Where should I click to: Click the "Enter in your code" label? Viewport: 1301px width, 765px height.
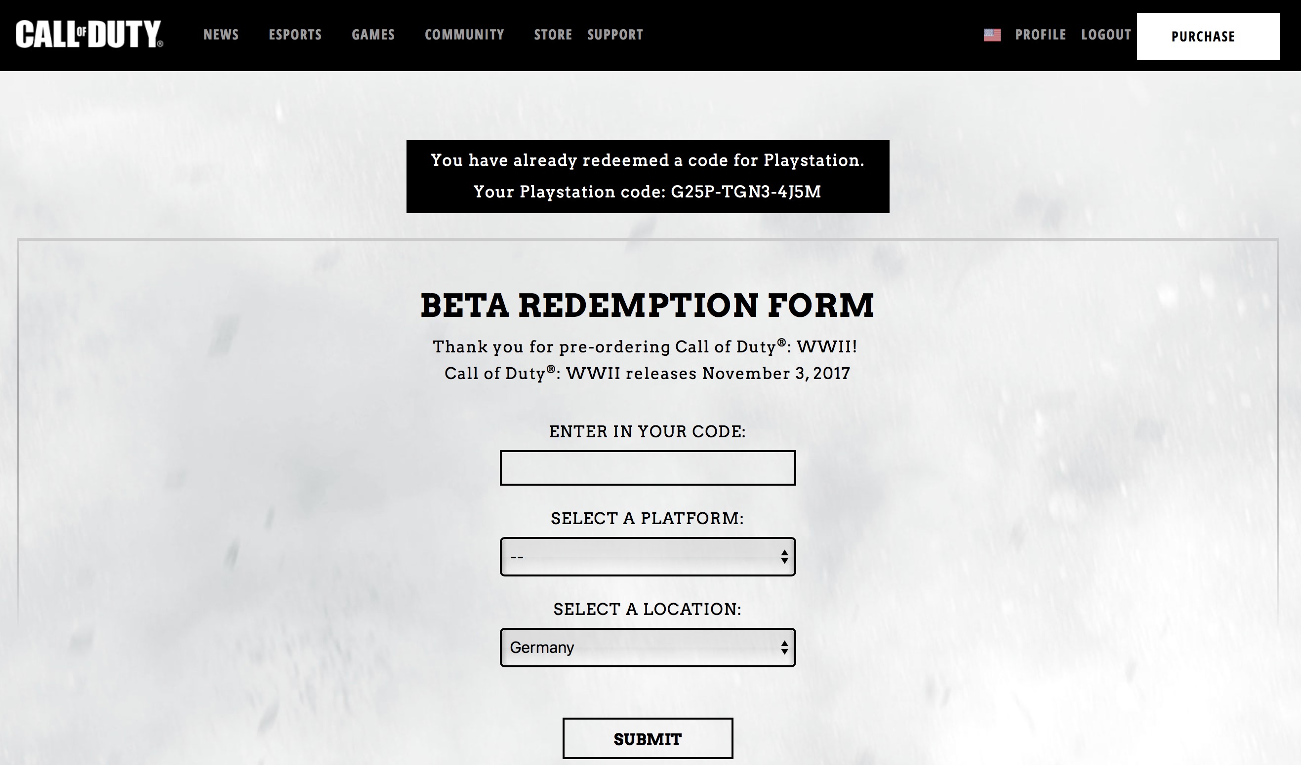[648, 431]
